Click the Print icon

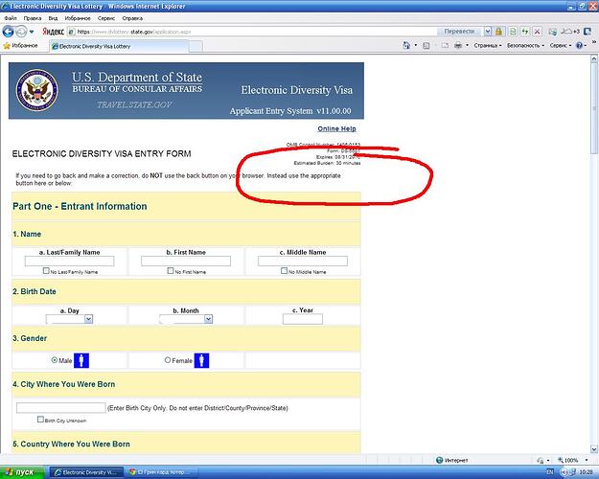(x=458, y=45)
